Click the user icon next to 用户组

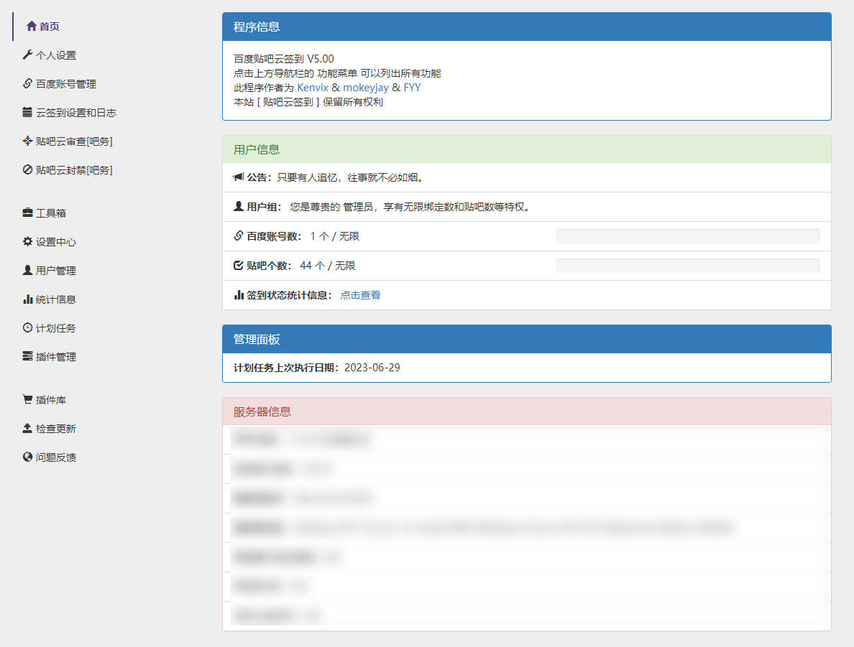239,206
